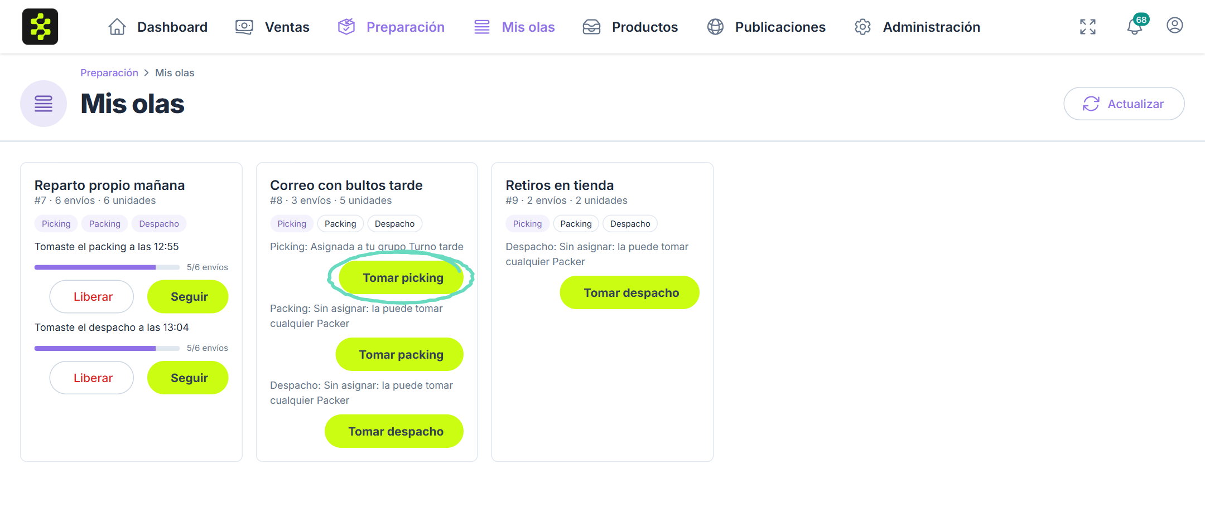1205x518 pixels.
Task: Click the Packing tag in Reparto propio mañana
Action: (x=105, y=224)
